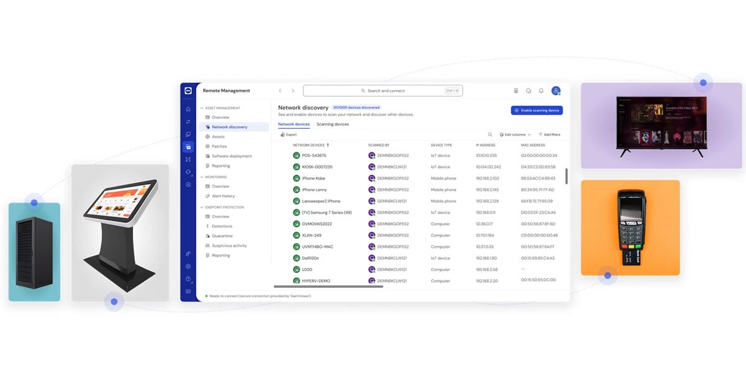The image size is (746, 373).
Task: Collapse the Monitoring section
Action: coord(202,177)
